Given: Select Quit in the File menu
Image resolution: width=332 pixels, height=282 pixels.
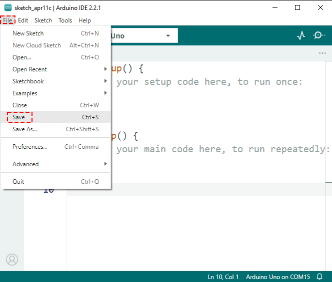Looking at the screenshot, I should [55, 181].
